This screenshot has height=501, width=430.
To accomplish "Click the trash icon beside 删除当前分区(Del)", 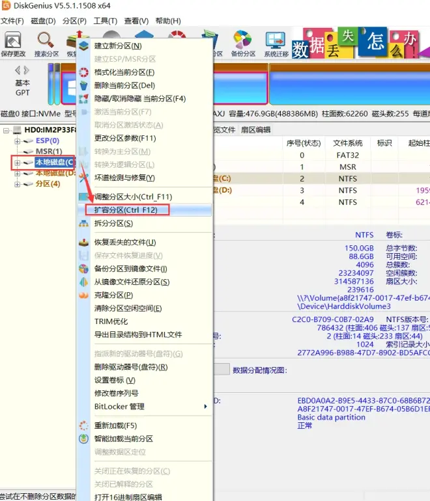I will pyautogui.click(x=84, y=86).
